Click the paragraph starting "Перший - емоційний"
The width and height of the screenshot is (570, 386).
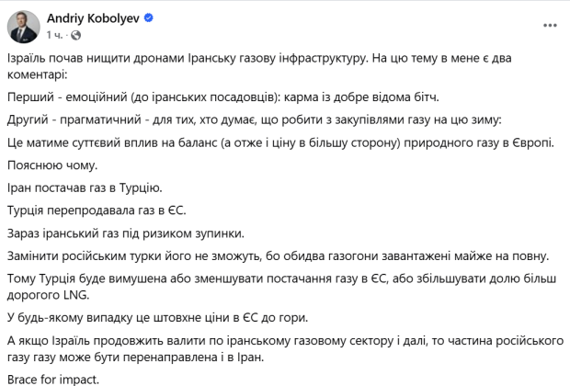[223, 97]
